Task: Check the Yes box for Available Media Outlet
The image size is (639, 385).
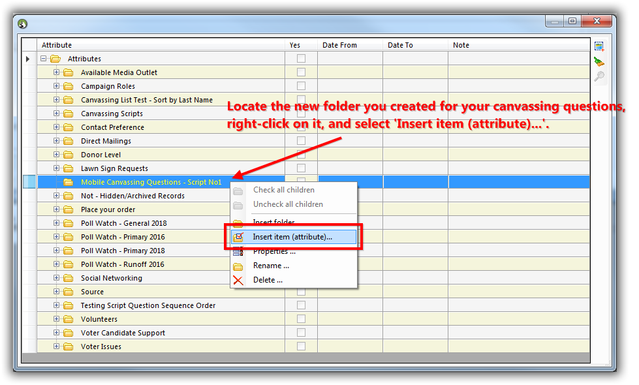Action: point(301,72)
